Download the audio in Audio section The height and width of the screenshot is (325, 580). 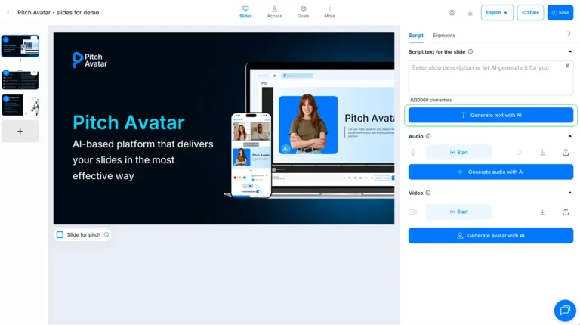[542, 152]
